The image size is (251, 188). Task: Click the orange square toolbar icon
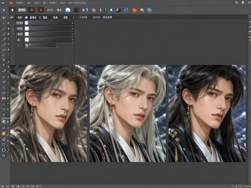pos(31,10)
